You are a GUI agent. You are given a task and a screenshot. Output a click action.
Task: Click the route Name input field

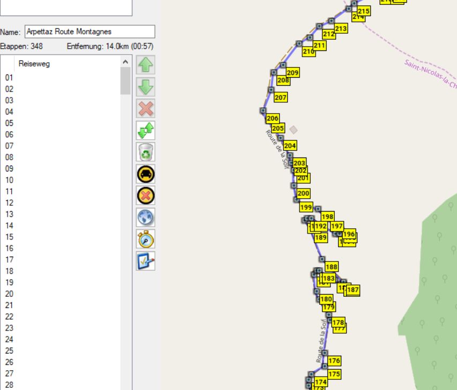point(89,32)
